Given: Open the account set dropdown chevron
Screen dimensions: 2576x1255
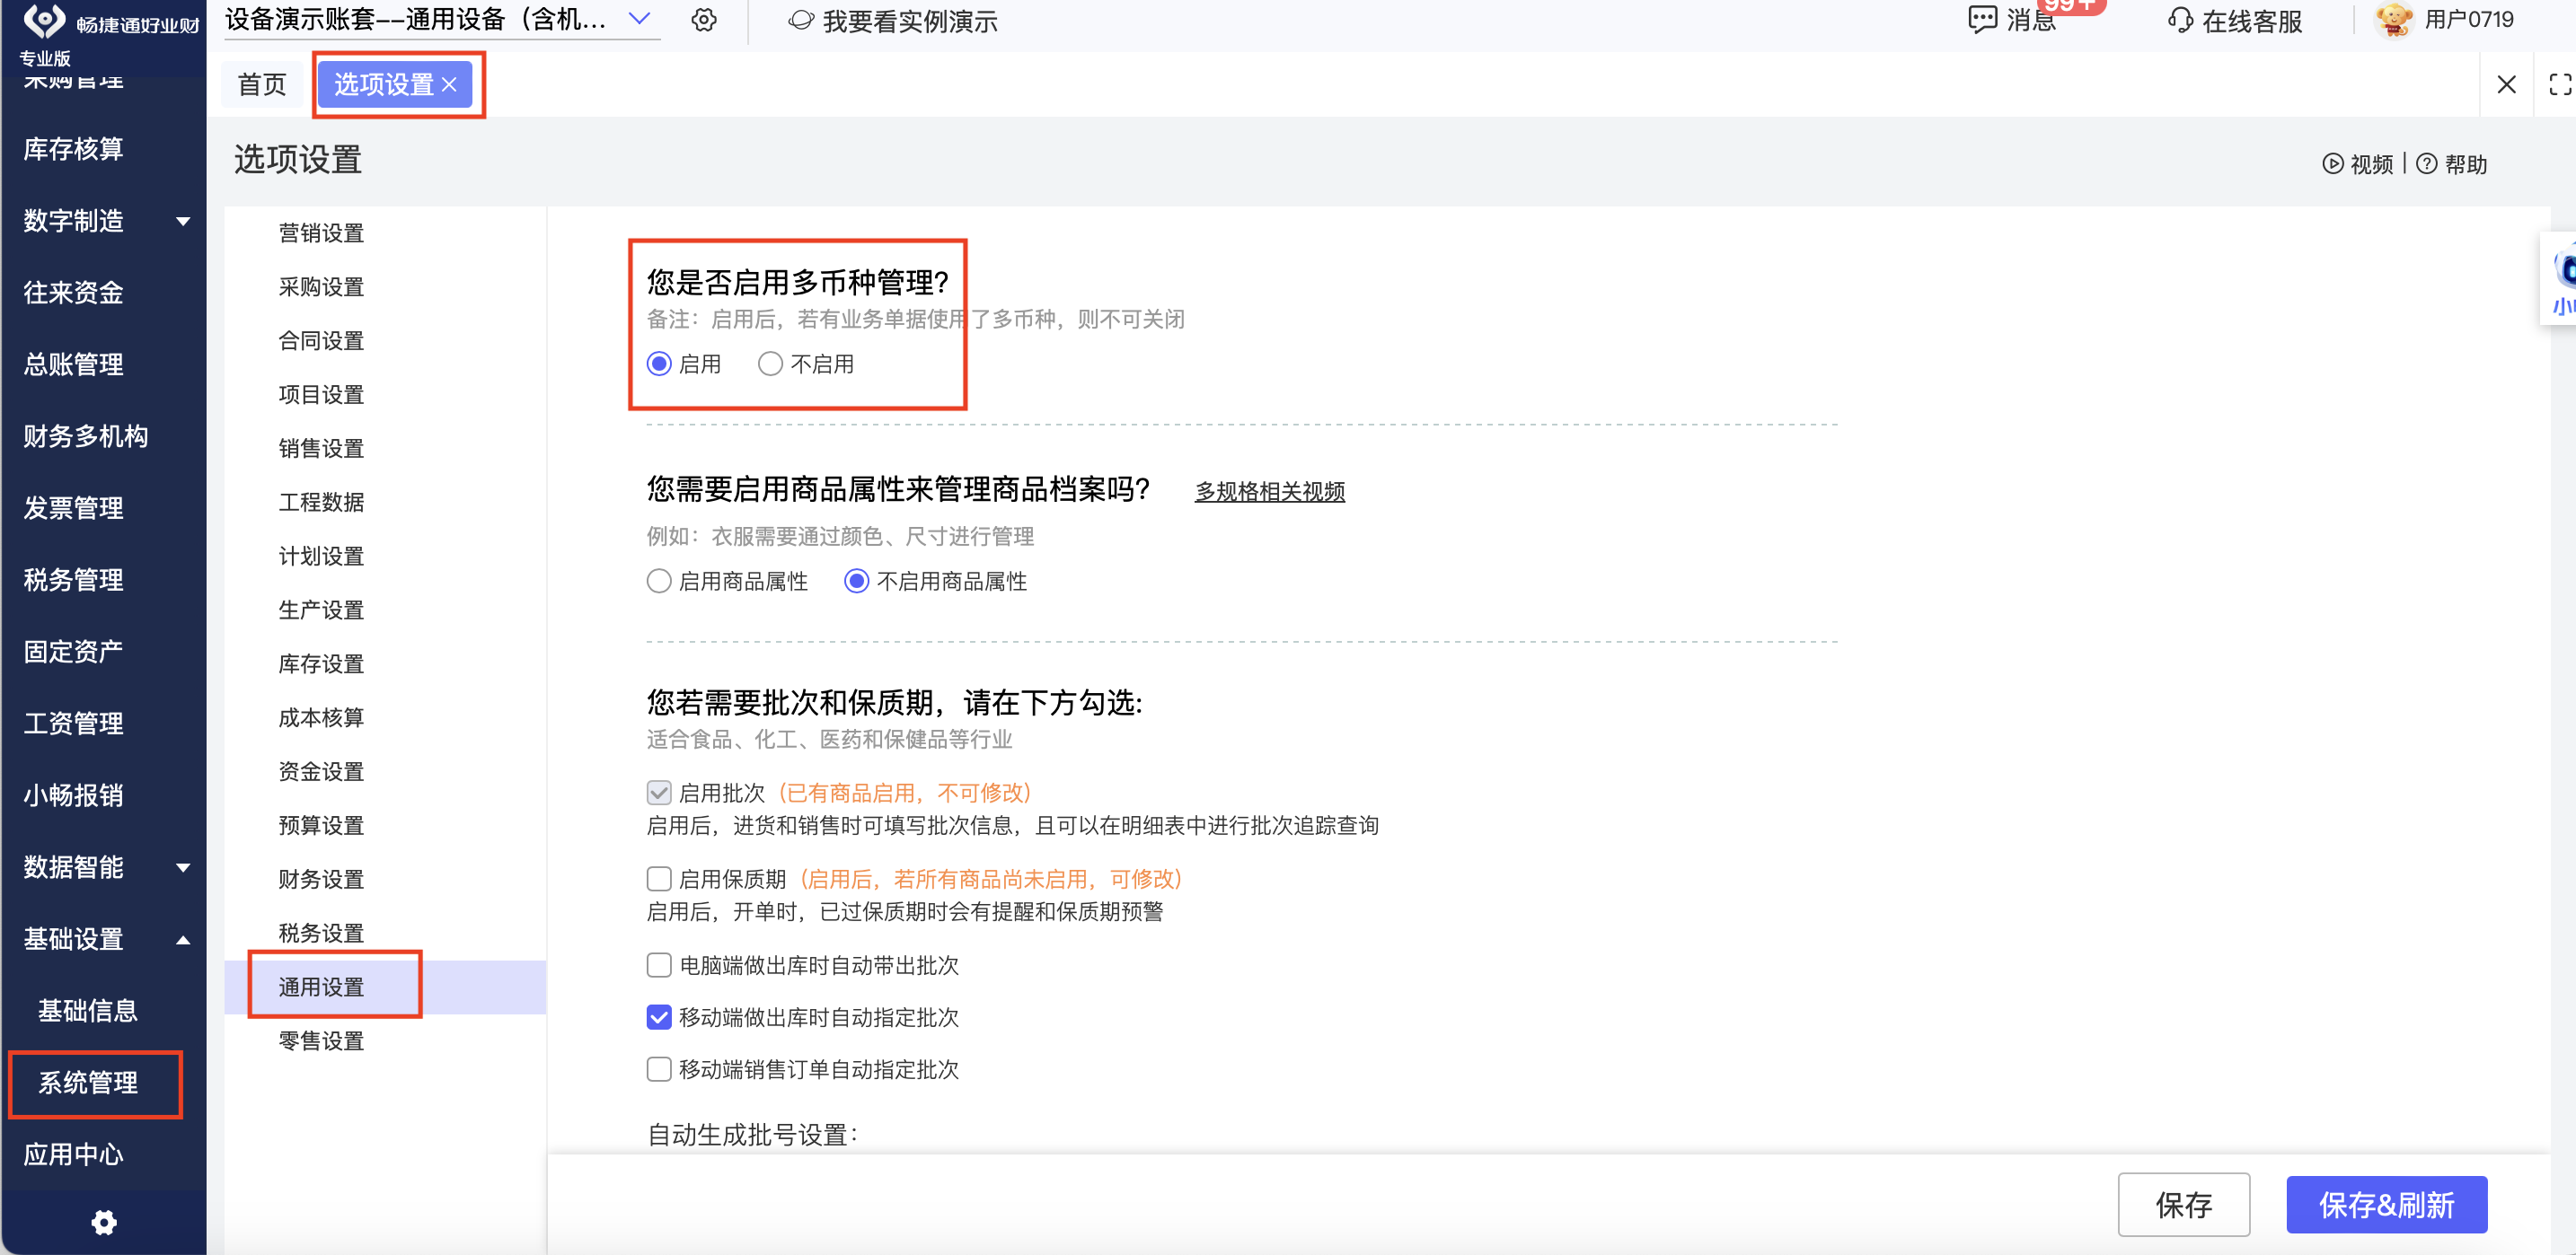Looking at the screenshot, I should (x=639, y=19).
